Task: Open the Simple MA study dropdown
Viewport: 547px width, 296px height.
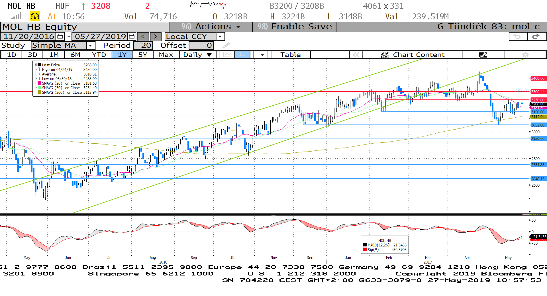Action: (91, 45)
